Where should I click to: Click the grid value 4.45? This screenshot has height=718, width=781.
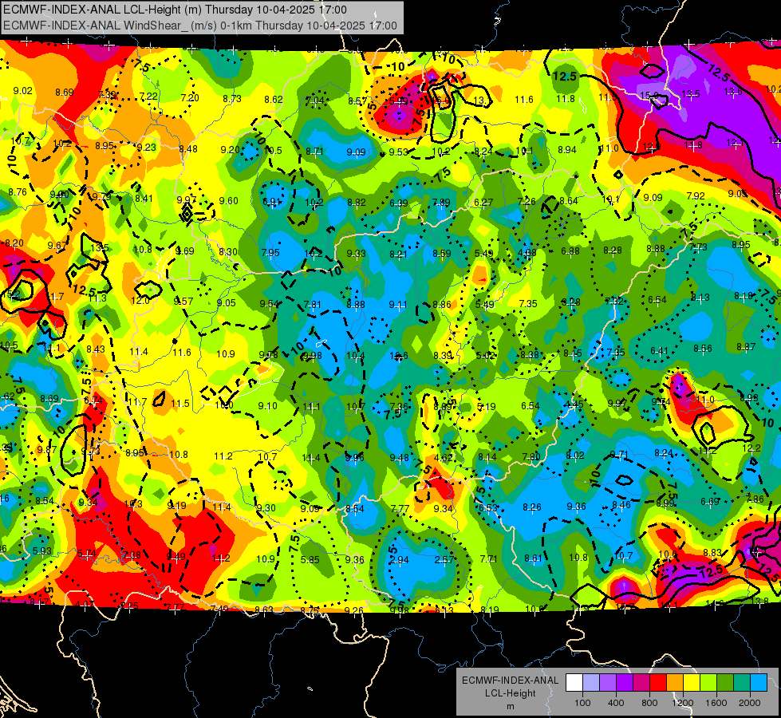[x=574, y=404]
